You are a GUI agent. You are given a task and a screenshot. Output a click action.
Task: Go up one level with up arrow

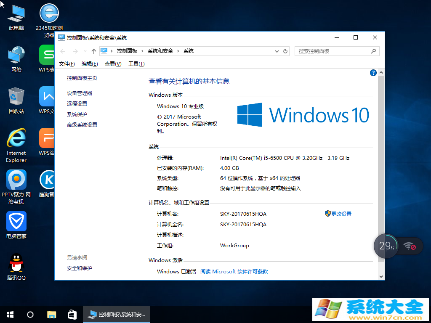[x=94, y=51]
